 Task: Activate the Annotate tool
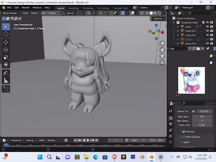click(x=6, y=73)
